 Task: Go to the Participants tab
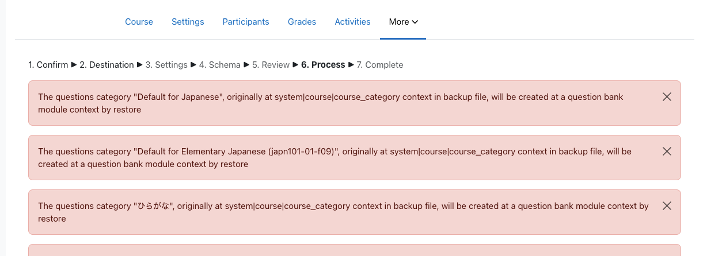(x=246, y=22)
